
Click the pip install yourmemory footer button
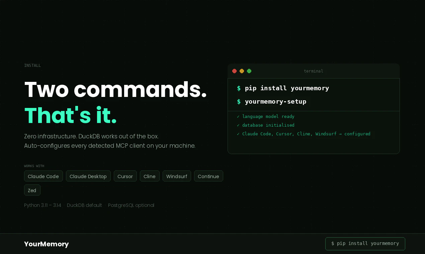coord(365,244)
